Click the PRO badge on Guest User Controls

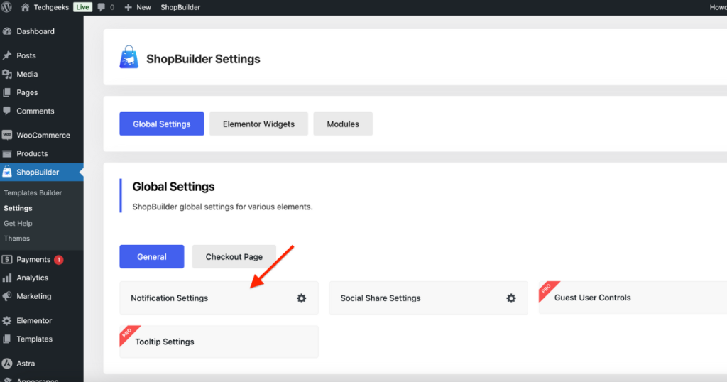pos(548,290)
